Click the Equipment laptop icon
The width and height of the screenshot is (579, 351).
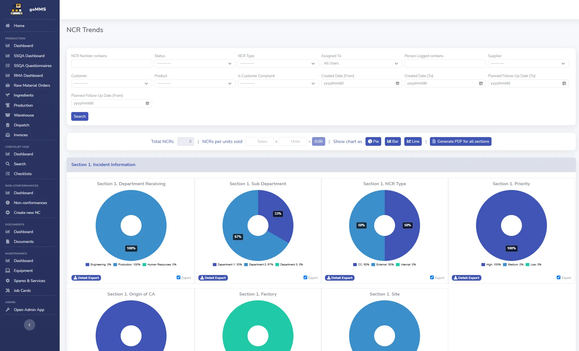[x=8, y=270]
